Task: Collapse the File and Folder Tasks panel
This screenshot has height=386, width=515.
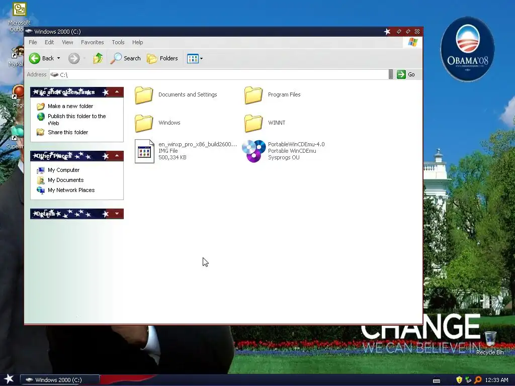Action: tap(117, 92)
